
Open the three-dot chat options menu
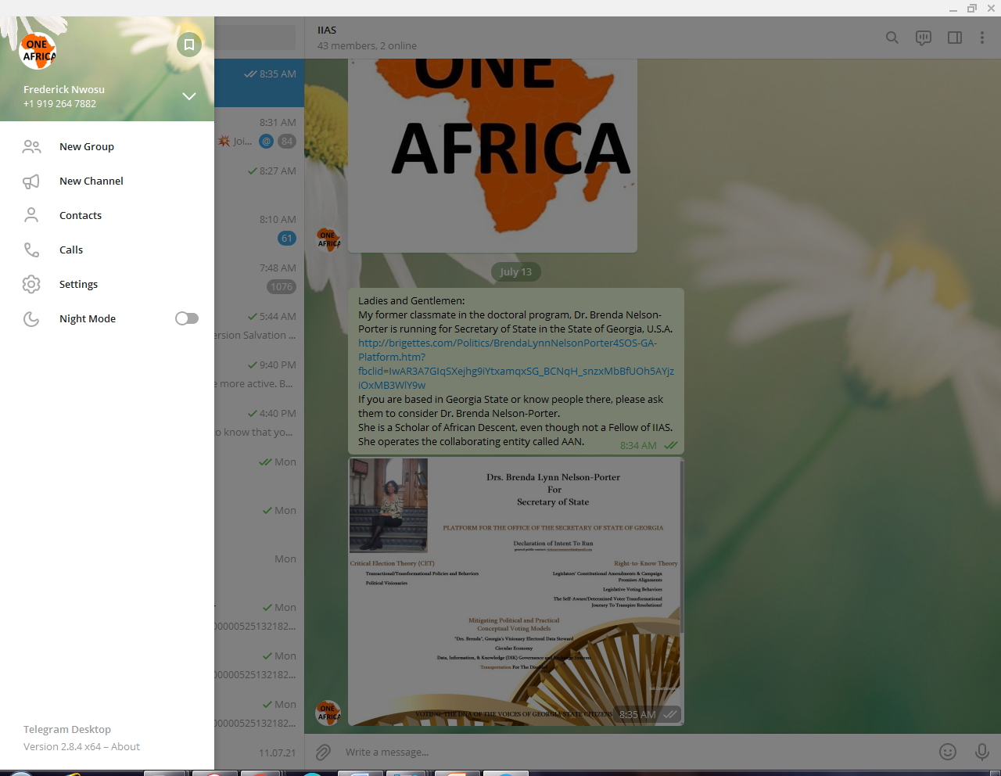point(982,38)
